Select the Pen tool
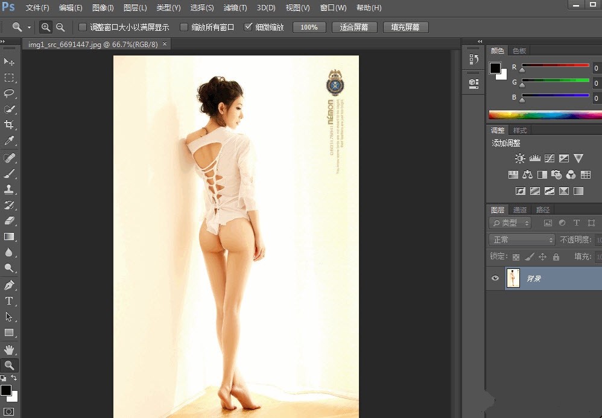The width and height of the screenshot is (602, 418). point(9,285)
